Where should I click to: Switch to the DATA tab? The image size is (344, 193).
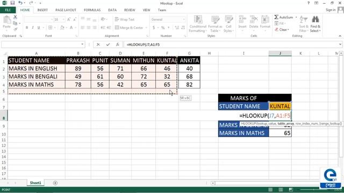coord(112,10)
